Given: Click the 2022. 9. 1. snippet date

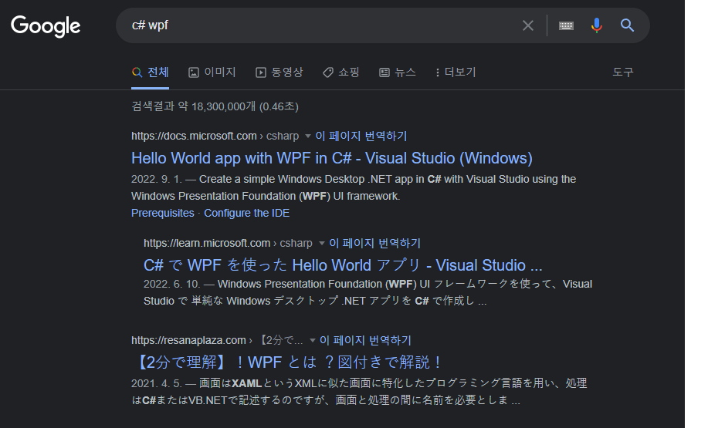Looking at the screenshot, I should [156, 180].
